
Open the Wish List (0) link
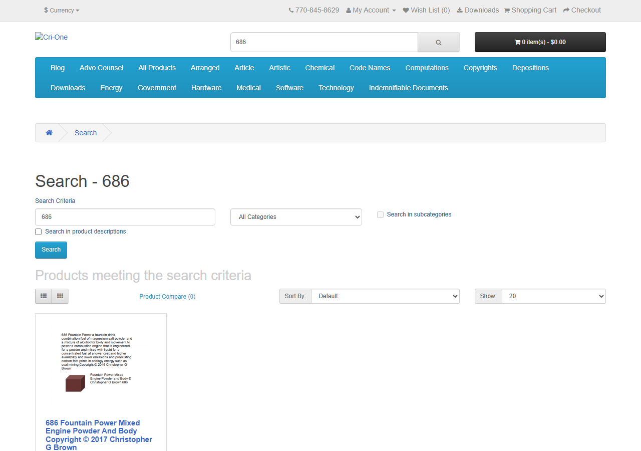tap(426, 10)
